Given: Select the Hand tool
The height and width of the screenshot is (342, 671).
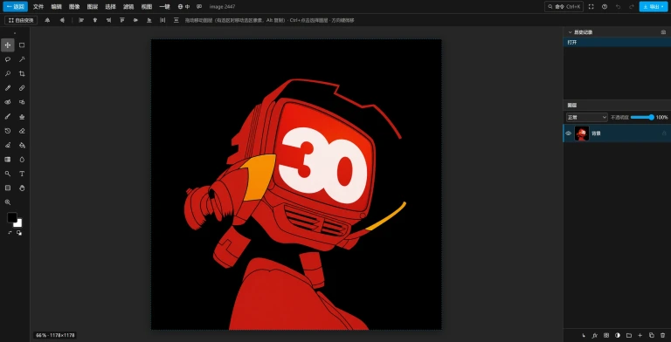Looking at the screenshot, I should (x=22, y=188).
